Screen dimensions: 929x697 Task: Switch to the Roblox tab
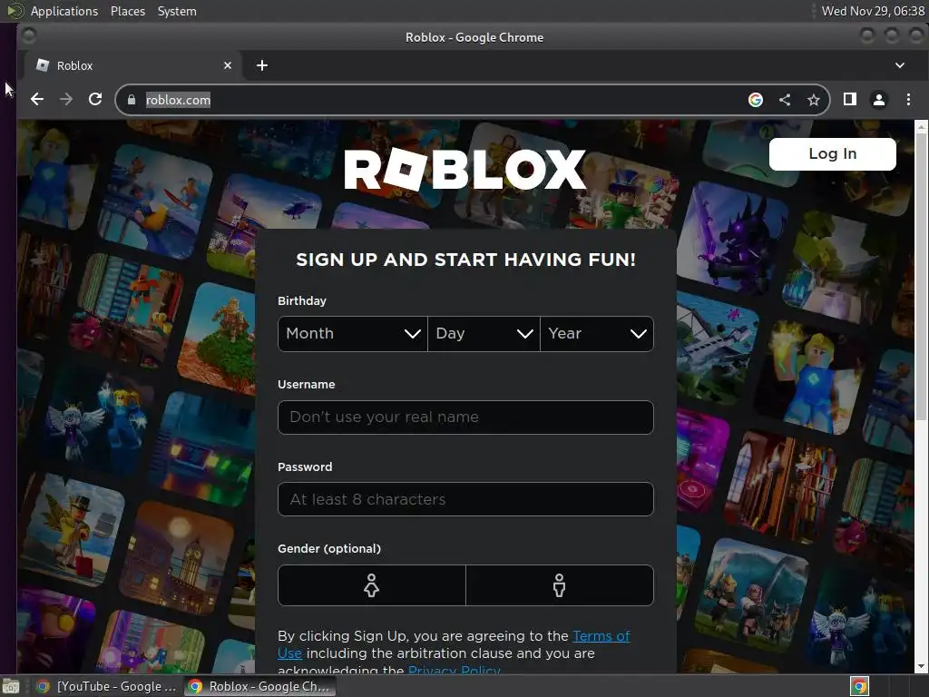pos(131,65)
